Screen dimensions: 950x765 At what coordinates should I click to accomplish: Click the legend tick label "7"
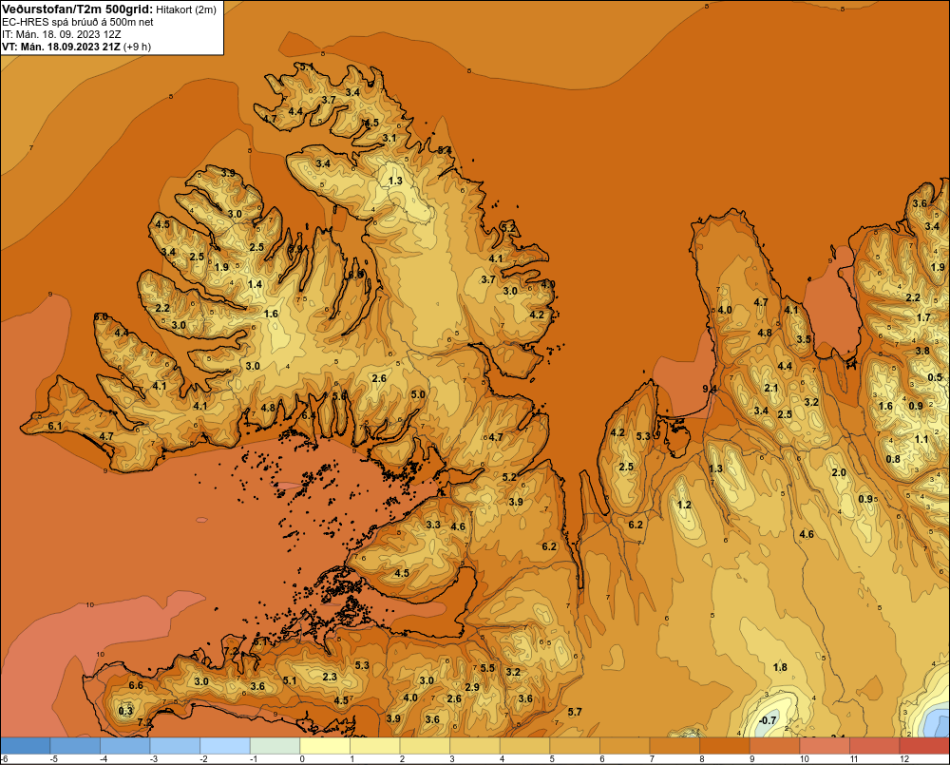tap(652, 759)
